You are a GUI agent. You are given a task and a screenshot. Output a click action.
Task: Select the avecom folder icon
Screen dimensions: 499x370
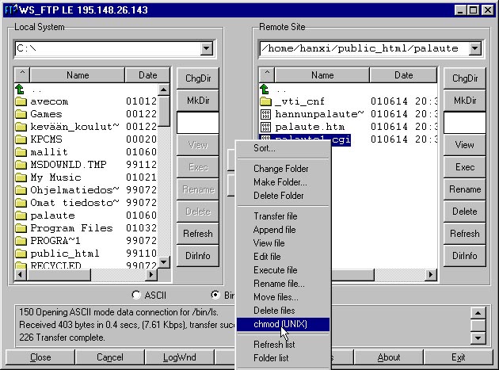[x=21, y=101]
